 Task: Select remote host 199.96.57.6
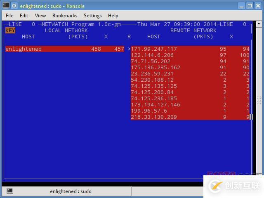pyautogui.click(x=190, y=111)
